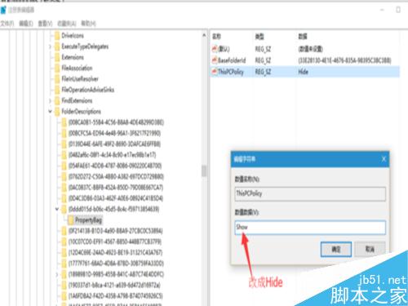Click the string icon beside BaseFolderId

(x=215, y=60)
